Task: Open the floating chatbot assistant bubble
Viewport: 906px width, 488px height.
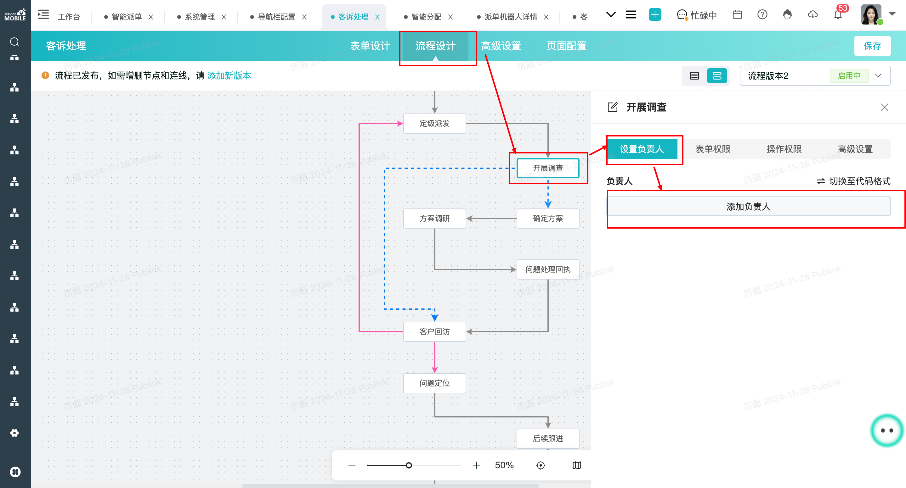Action: click(x=887, y=430)
